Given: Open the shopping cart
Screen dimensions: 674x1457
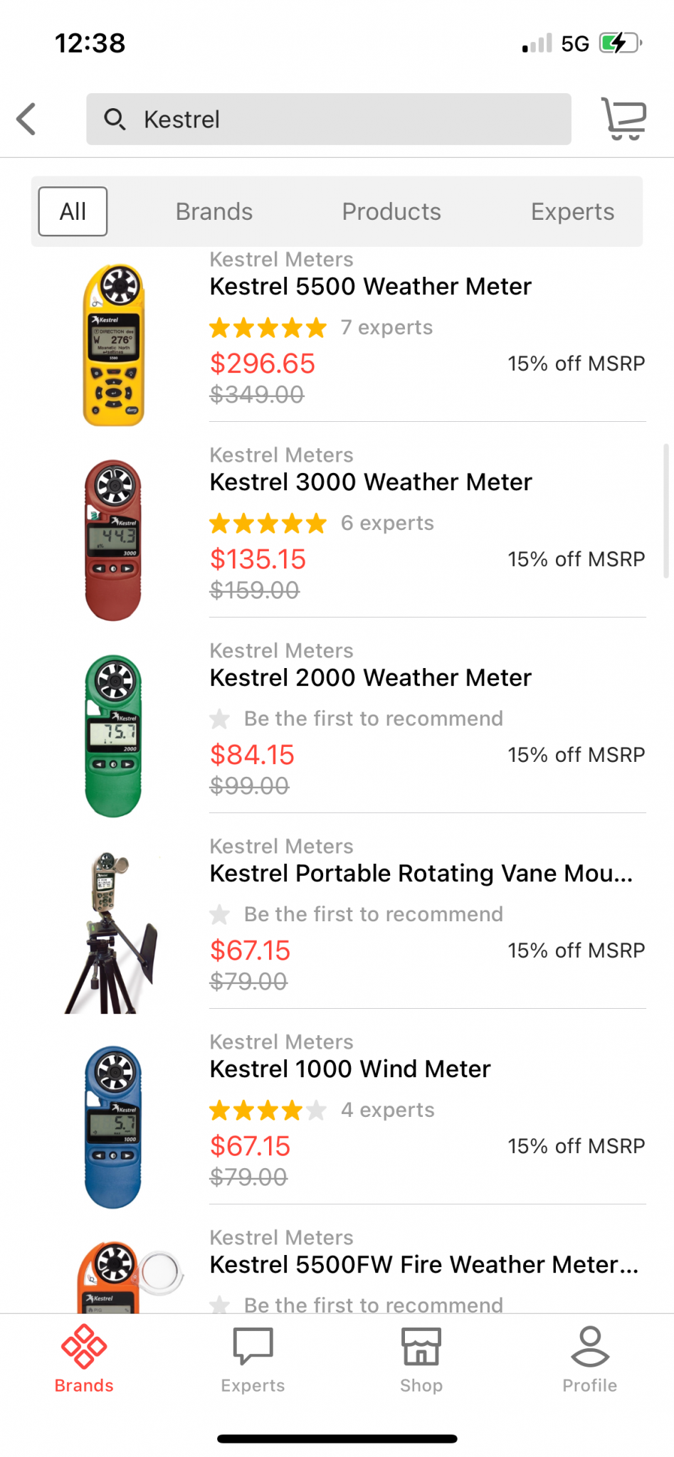Looking at the screenshot, I should 623,119.
